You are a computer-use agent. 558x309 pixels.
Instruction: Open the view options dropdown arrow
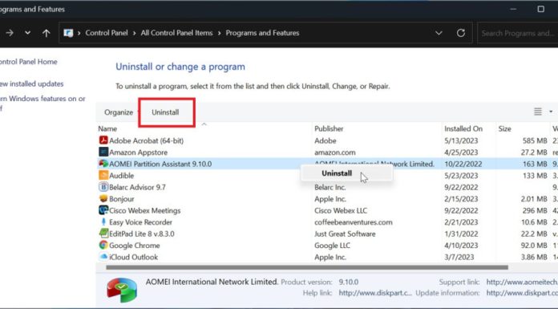551,112
